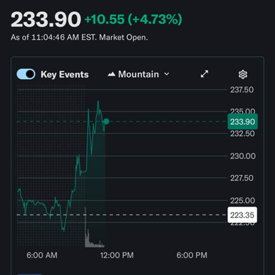Select the green 233.90 price tag
This screenshot has width=275, height=275.
(x=242, y=121)
